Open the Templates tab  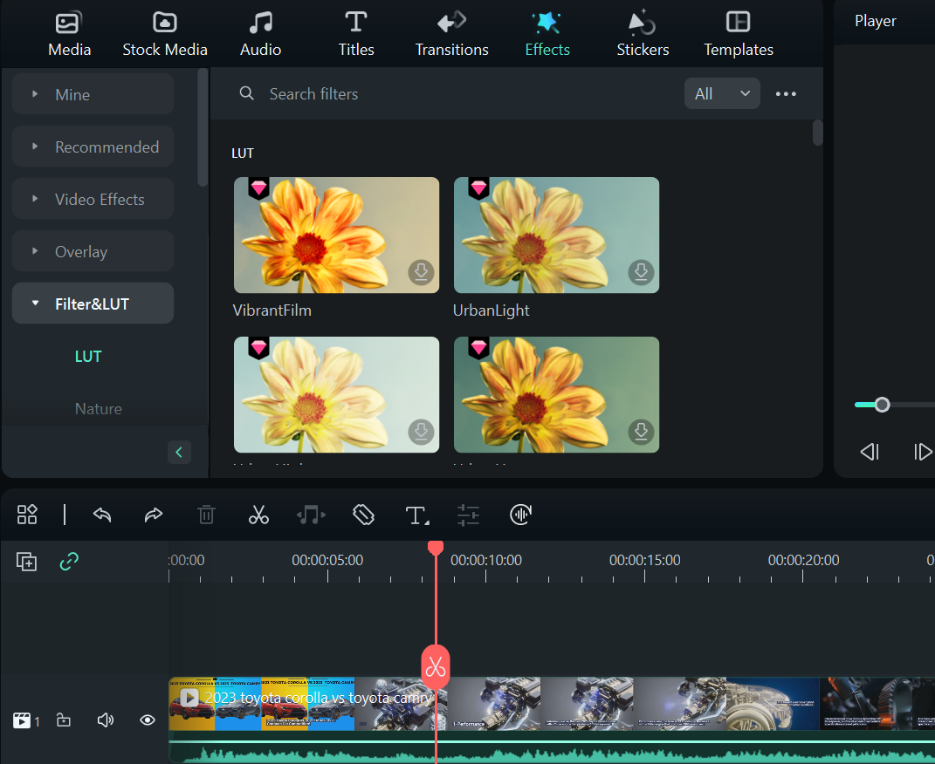(739, 35)
